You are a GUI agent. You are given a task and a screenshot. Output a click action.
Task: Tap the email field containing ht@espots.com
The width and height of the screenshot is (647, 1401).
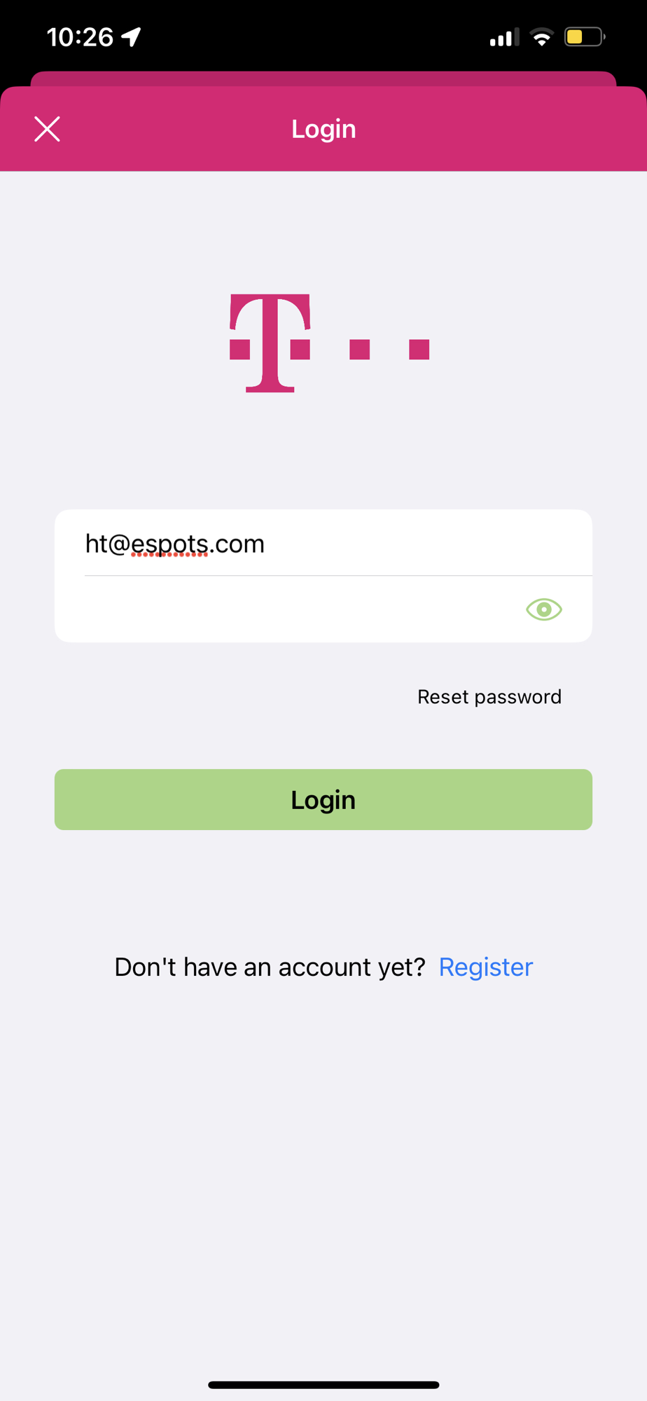click(323, 544)
